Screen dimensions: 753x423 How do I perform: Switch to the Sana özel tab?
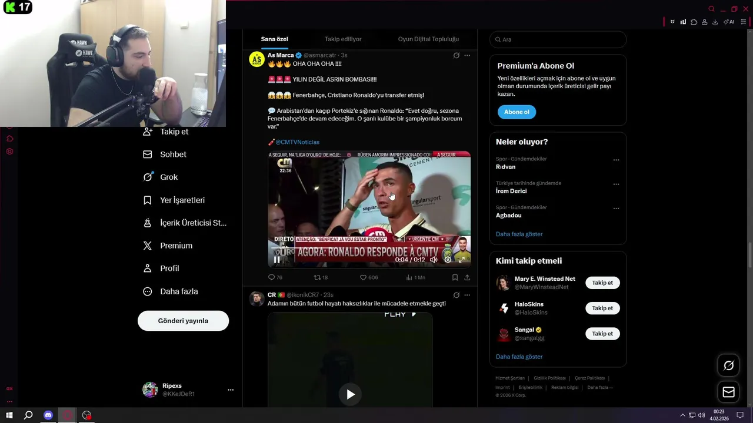[x=275, y=39]
